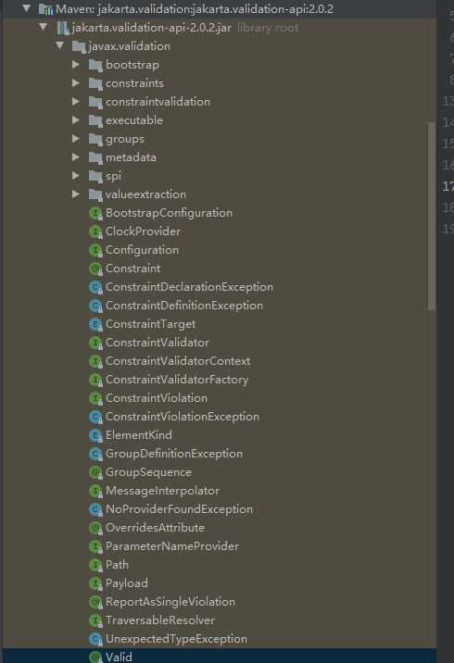454x663 pixels.
Task: Select the GroupDefinitionException entry
Action: coord(174,454)
